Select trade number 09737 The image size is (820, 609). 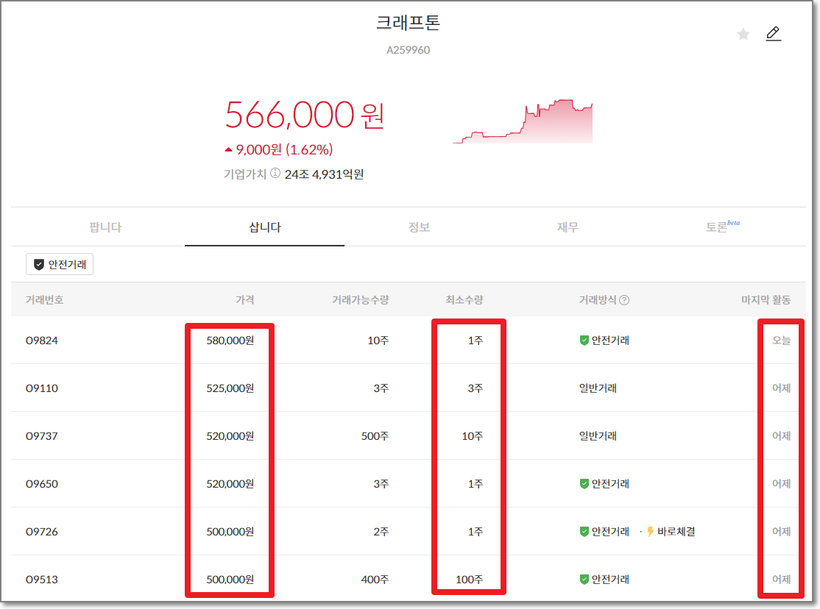(42, 436)
